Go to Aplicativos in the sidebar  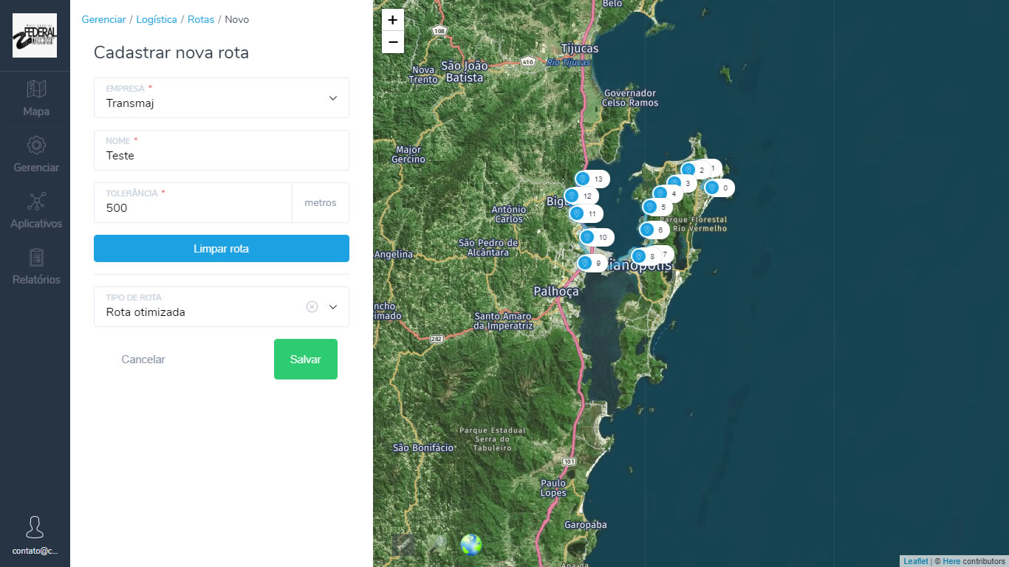tap(35, 211)
